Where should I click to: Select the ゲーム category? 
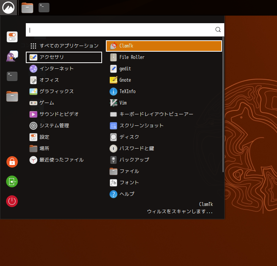64,103
